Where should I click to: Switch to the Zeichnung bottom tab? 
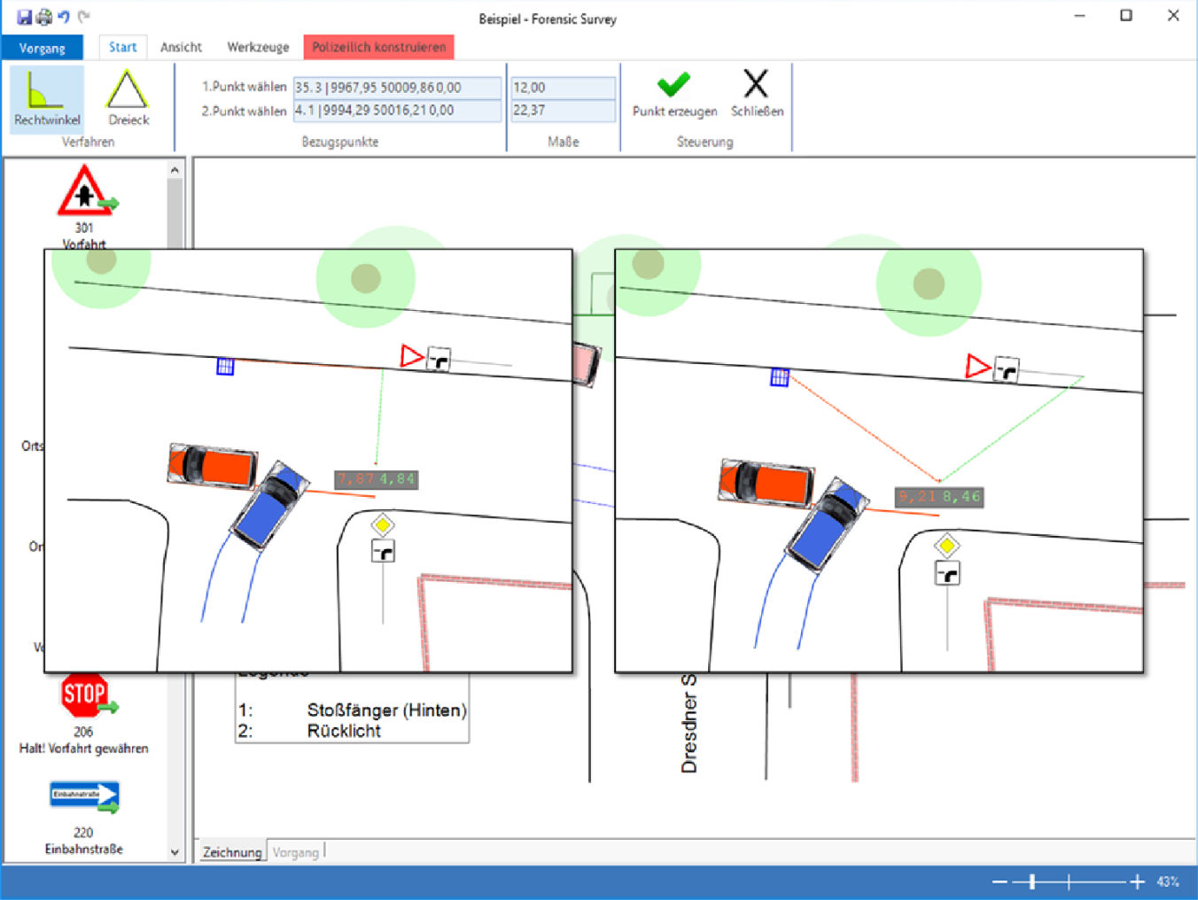pyautogui.click(x=231, y=852)
